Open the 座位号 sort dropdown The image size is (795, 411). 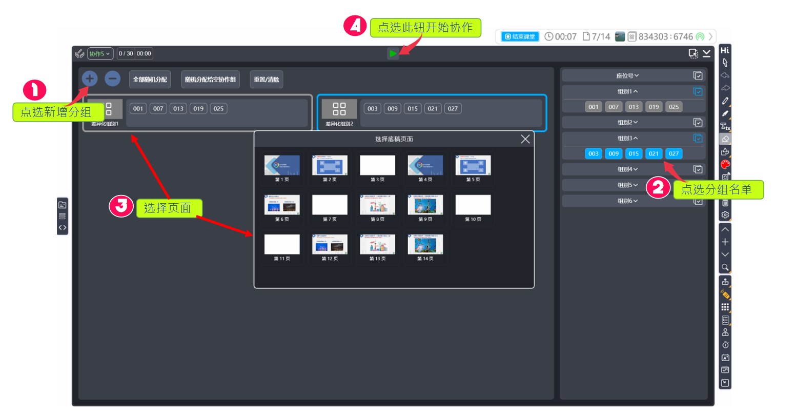[627, 75]
